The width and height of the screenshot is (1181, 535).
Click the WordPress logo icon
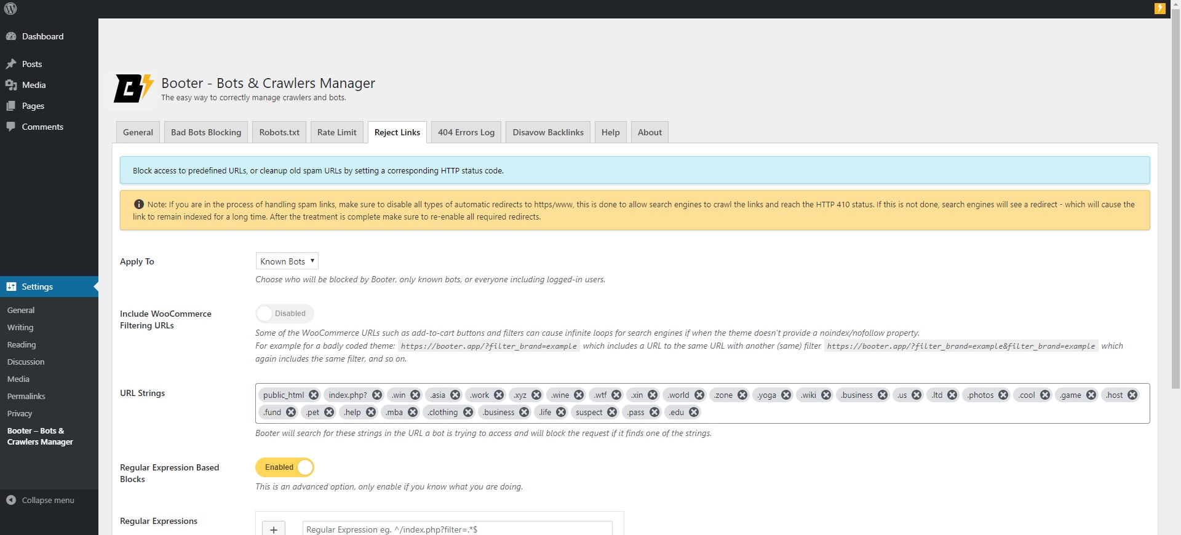coord(10,9)
